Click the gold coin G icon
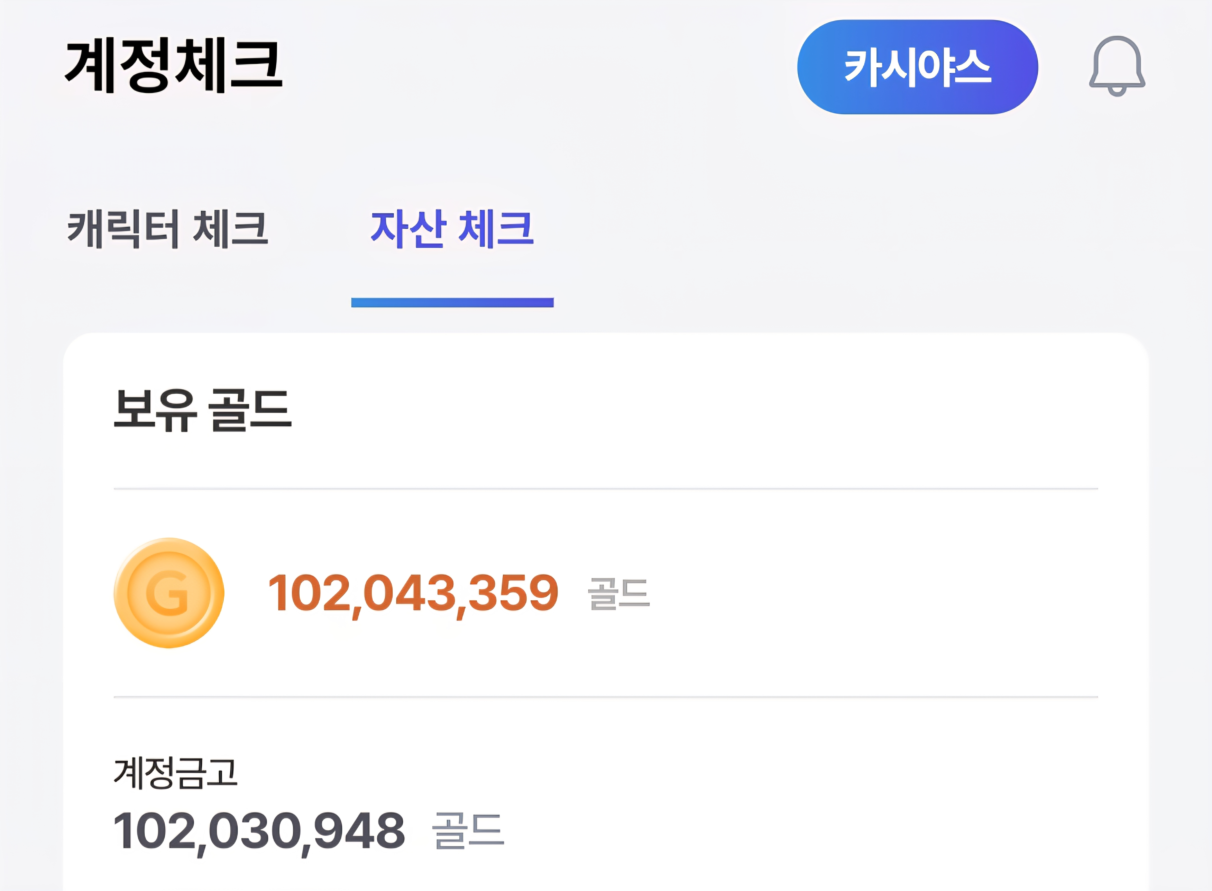1212x891 pixels. click(x=169, y=593)
